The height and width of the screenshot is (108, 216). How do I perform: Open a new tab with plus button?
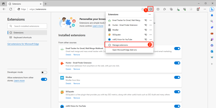point(45,4)
